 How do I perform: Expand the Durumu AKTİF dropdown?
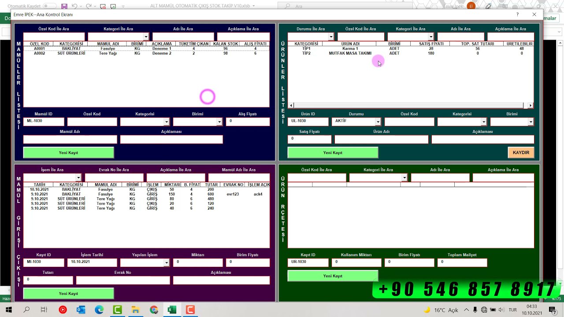coord(378,122)
